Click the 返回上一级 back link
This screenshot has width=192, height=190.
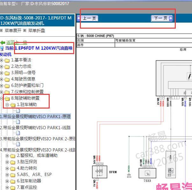click(17, 42)
